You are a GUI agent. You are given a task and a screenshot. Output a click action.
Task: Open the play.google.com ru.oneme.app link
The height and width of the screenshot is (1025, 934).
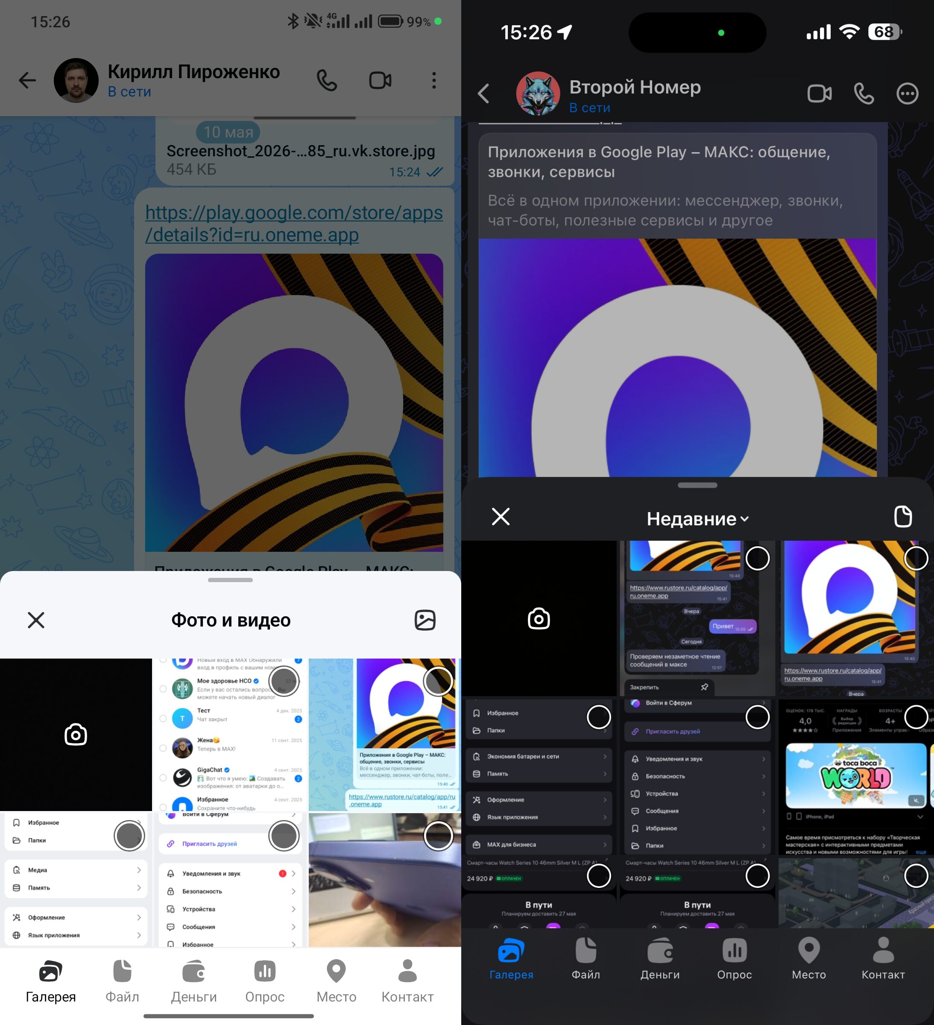point(294,224)
